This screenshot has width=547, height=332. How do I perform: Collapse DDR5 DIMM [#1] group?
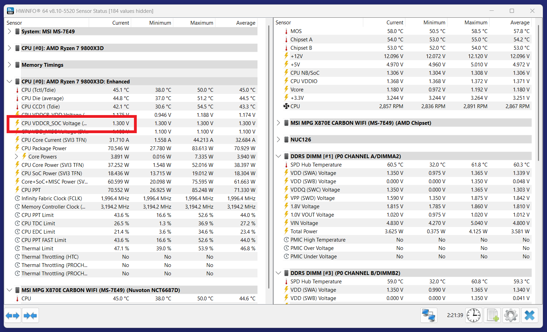(x=278, y=156)
